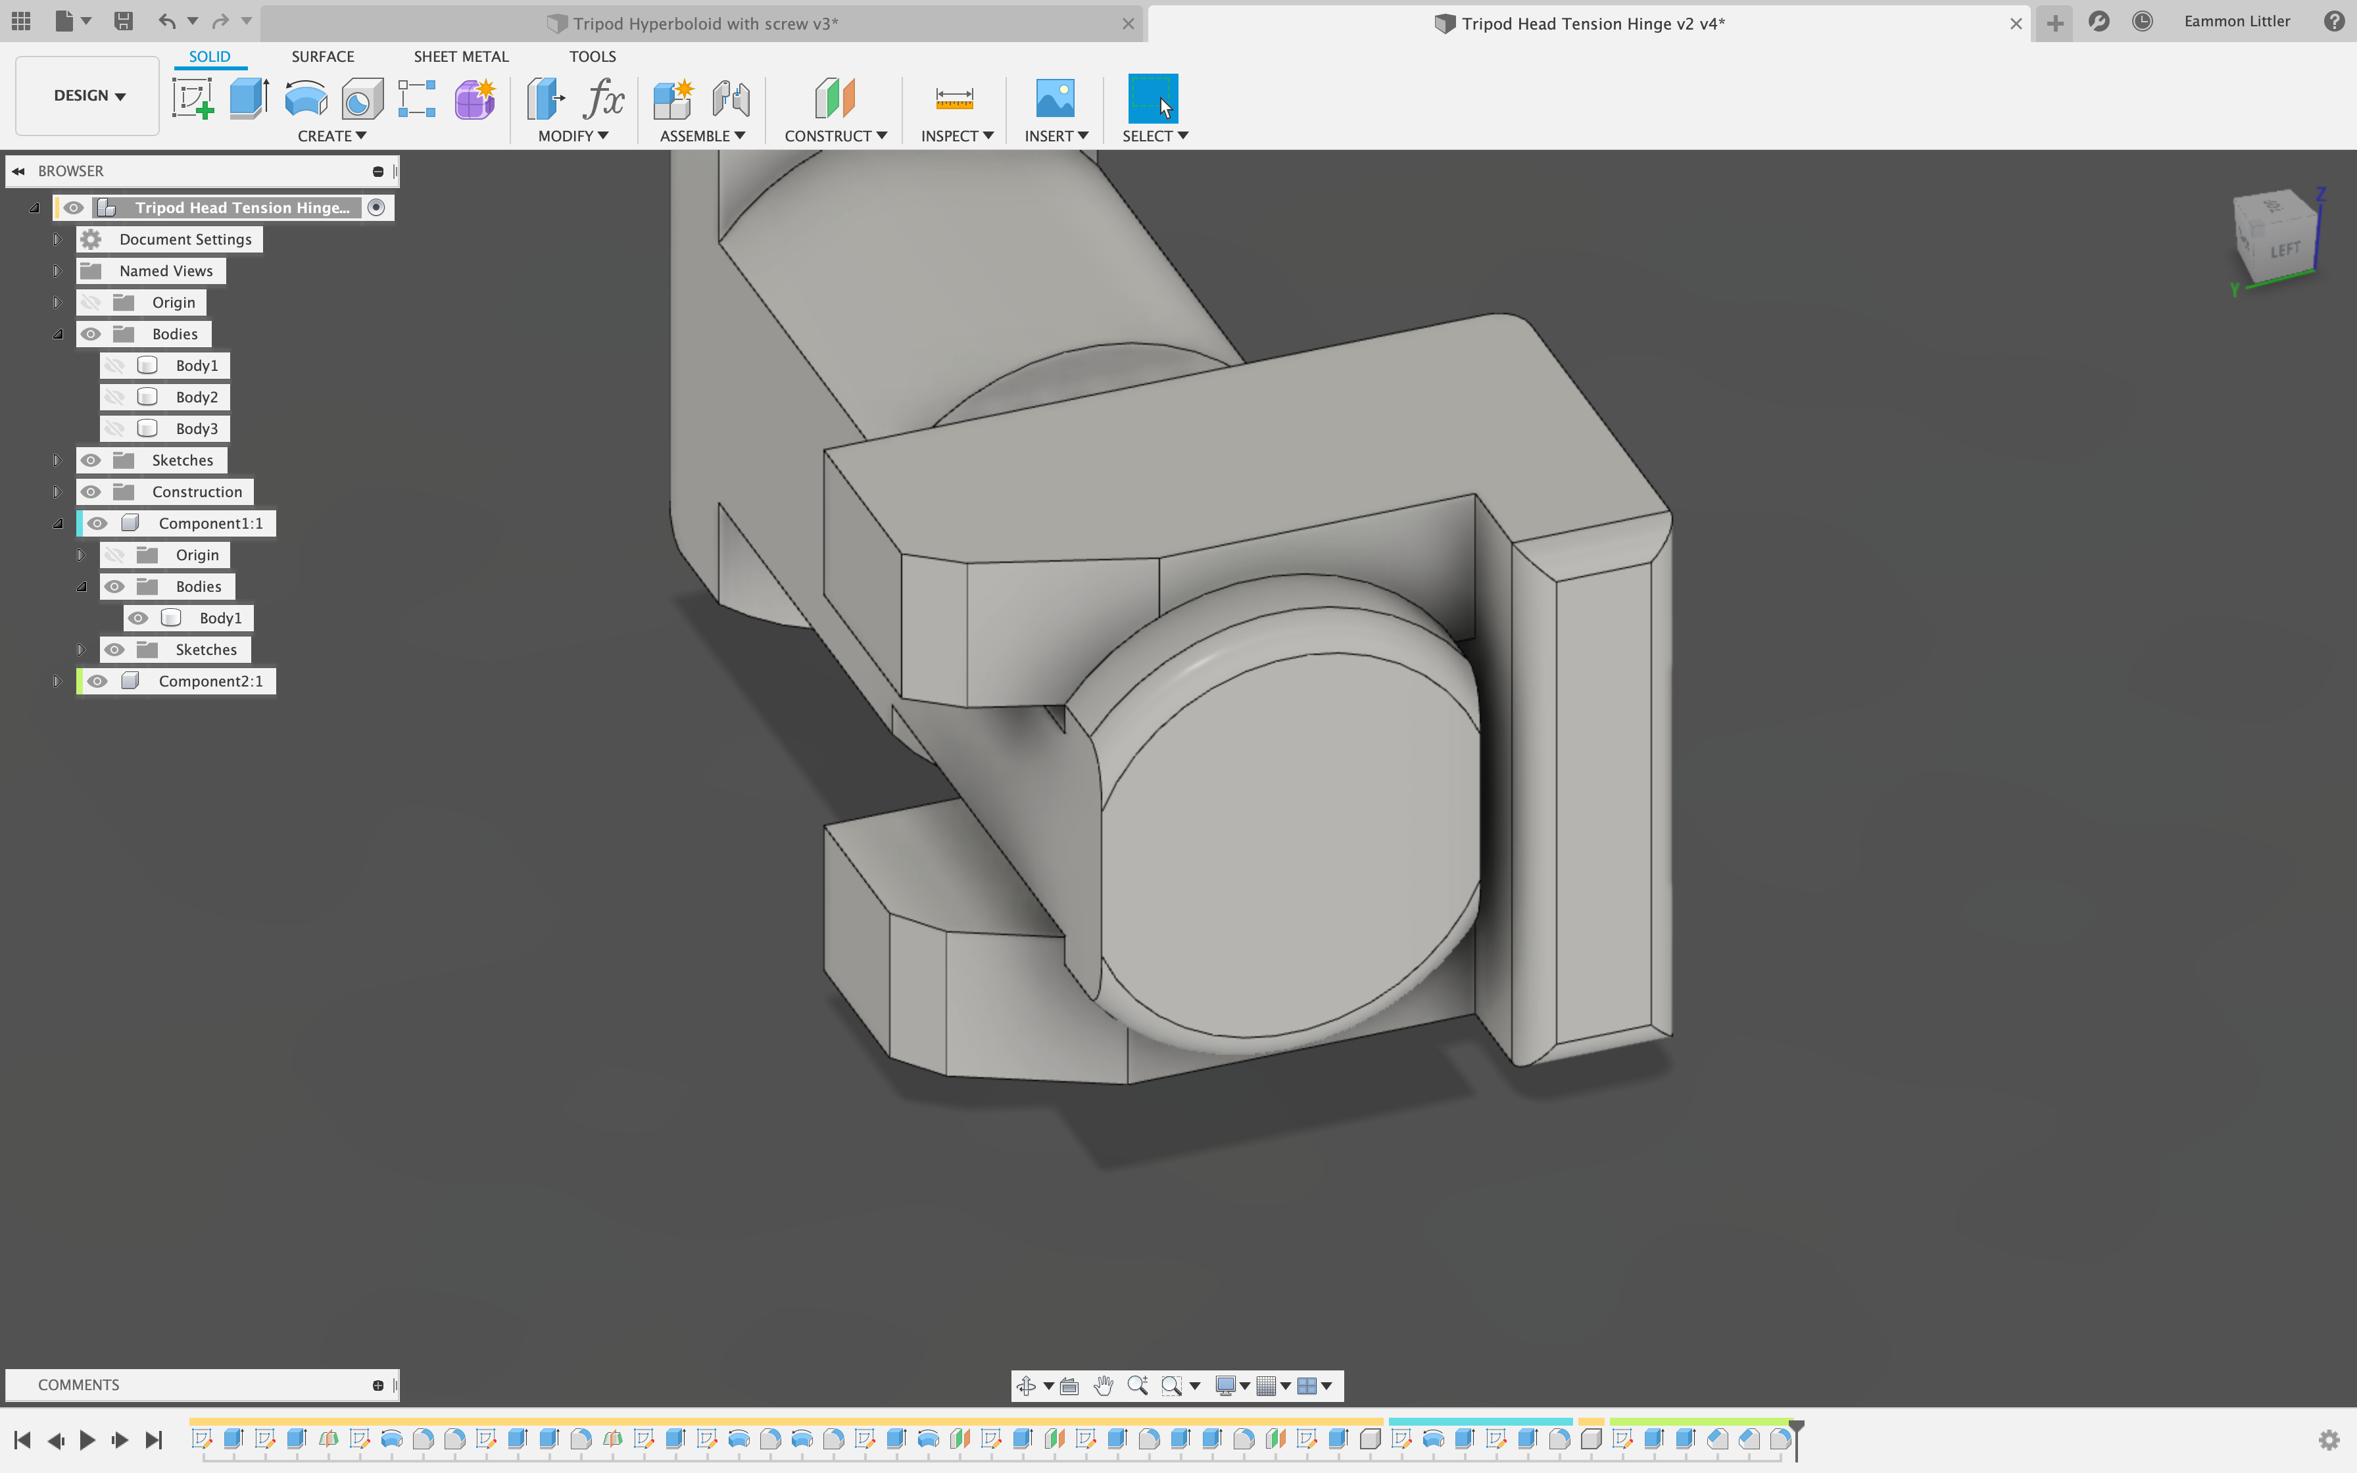Viewport: 2357px width, 1473px height.
Task: Switch to the SURFACE tab
Action: (322, 55)
